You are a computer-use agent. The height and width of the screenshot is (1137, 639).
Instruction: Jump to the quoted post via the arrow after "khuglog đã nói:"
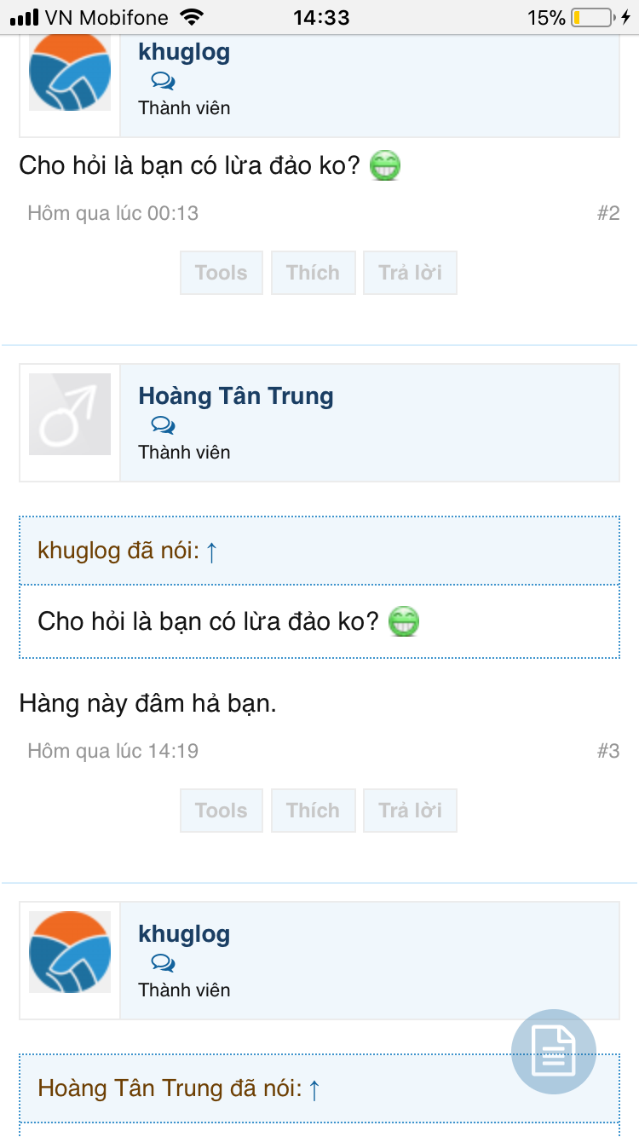click(212, 551)
